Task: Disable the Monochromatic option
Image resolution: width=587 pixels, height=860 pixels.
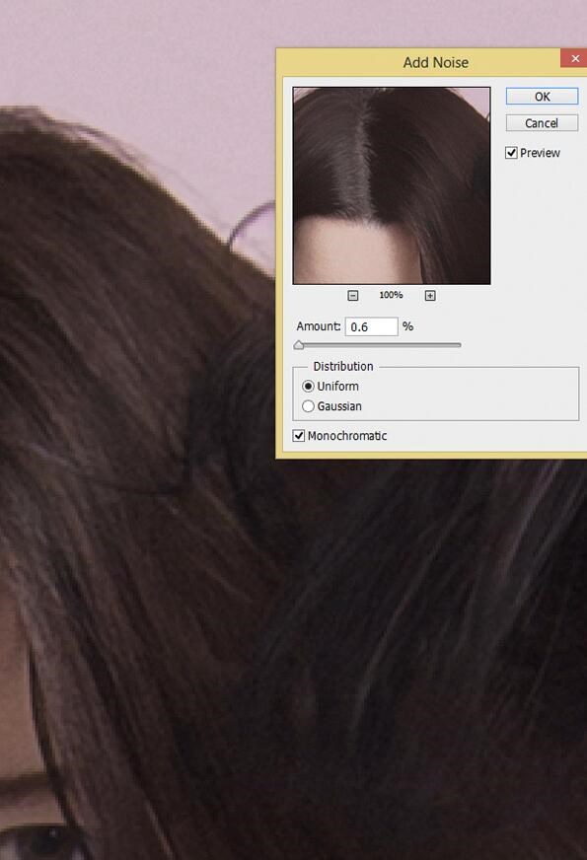Action: tap(299, 436)
